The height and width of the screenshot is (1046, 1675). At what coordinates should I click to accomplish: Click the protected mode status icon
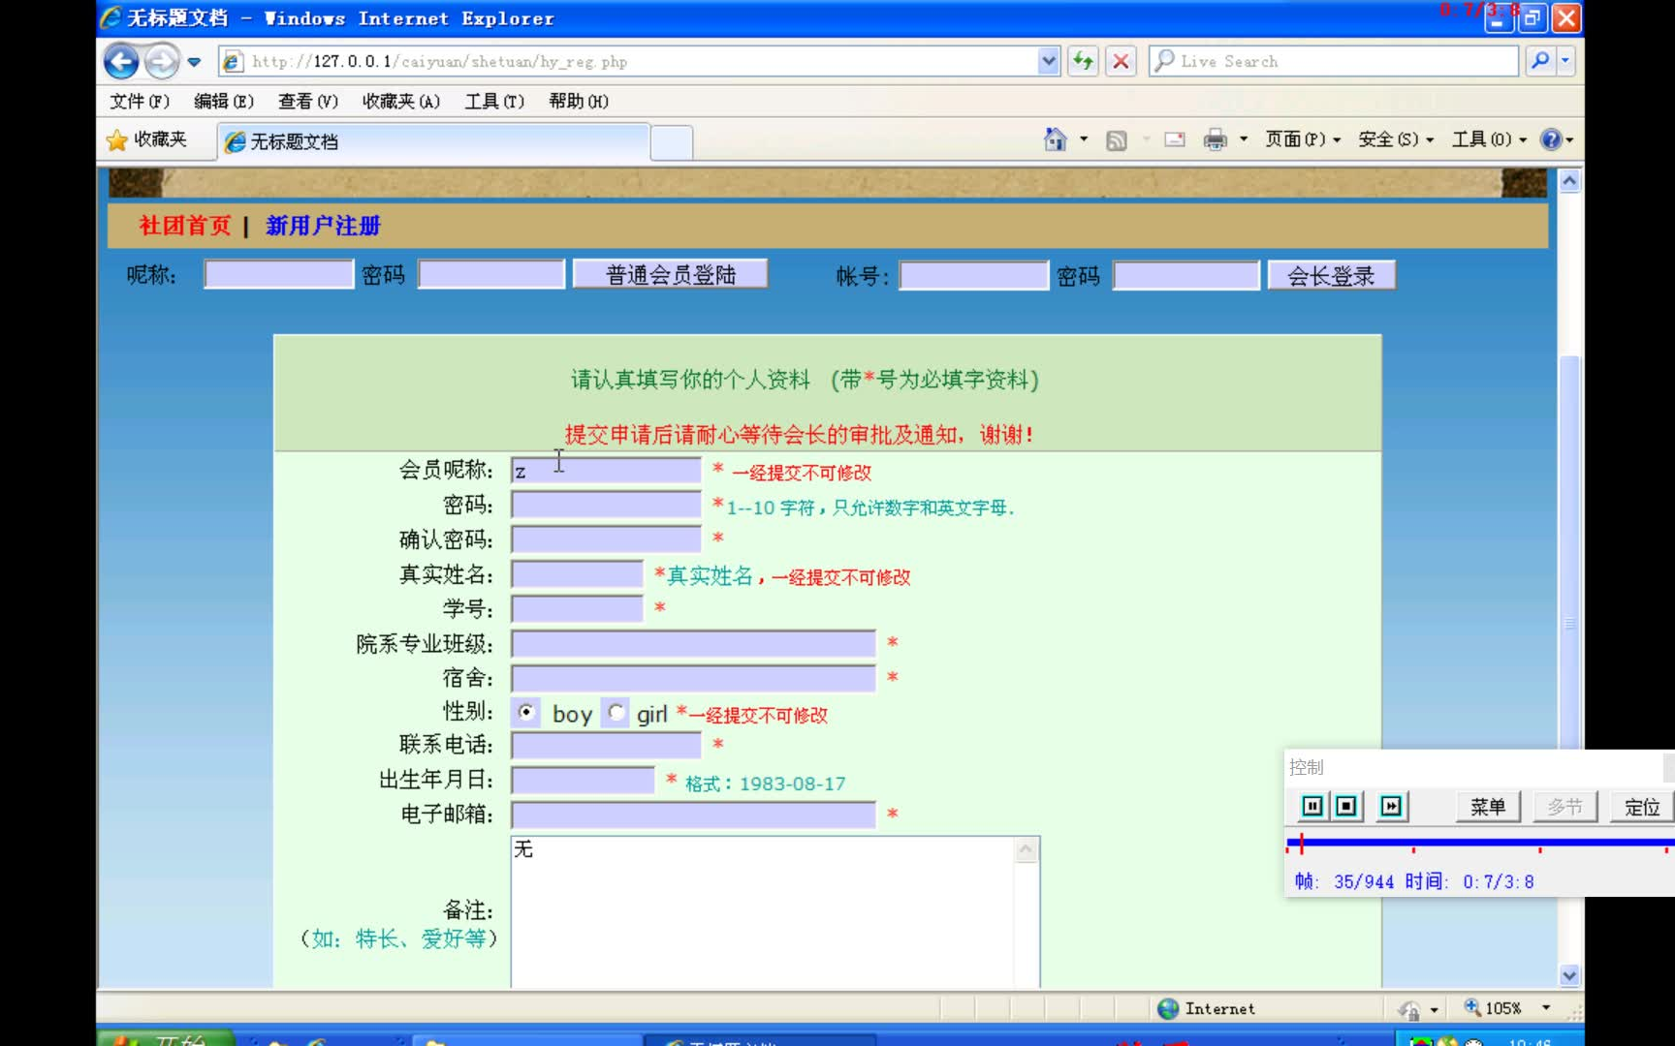(x=1409, y=1009)
